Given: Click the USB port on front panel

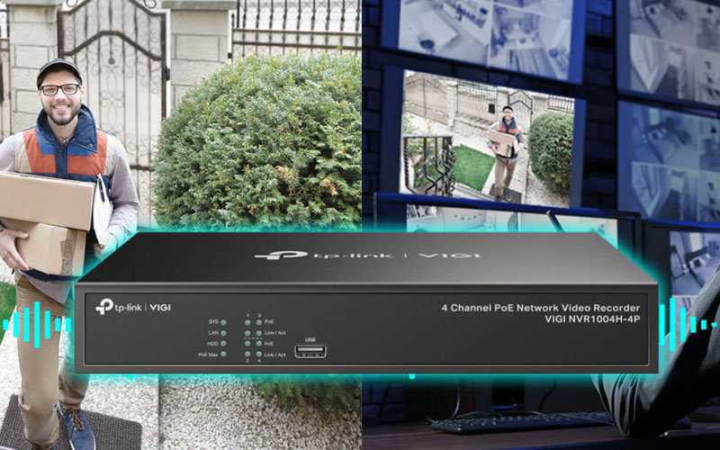Looking at the screenshot, I should [x=310, y=352].
